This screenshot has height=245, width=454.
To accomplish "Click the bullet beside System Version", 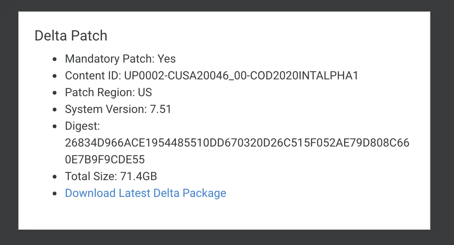I will [x=55, y=110].
